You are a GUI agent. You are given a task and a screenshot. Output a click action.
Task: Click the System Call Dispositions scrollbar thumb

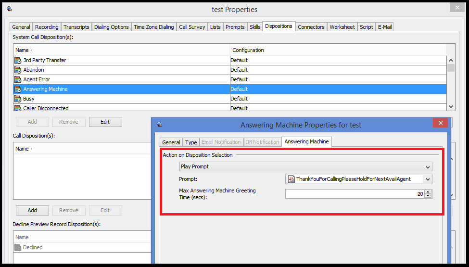[x=451, y=68]
